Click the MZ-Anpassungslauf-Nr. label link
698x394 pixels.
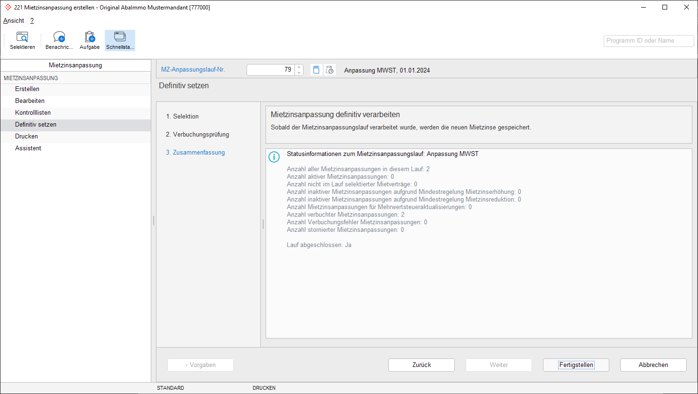(x=193, y=70)
